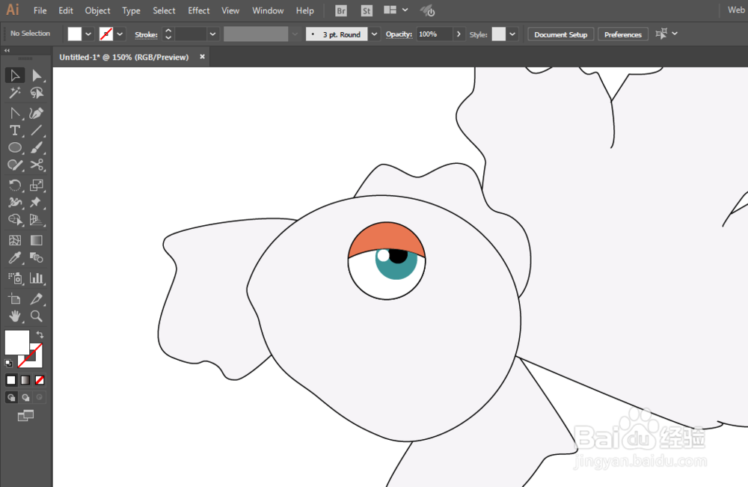Click the Opacity panel link
The height and width of the screenshot is (487, 748).
[x=399, y=34]
